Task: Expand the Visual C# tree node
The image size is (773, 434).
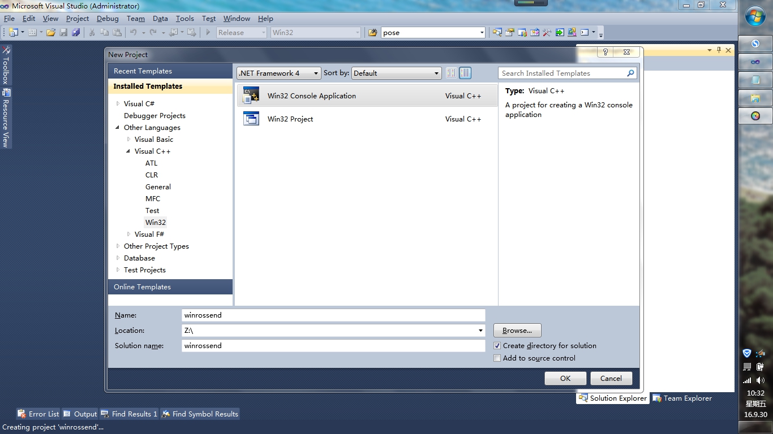Action: click(118, 103)
